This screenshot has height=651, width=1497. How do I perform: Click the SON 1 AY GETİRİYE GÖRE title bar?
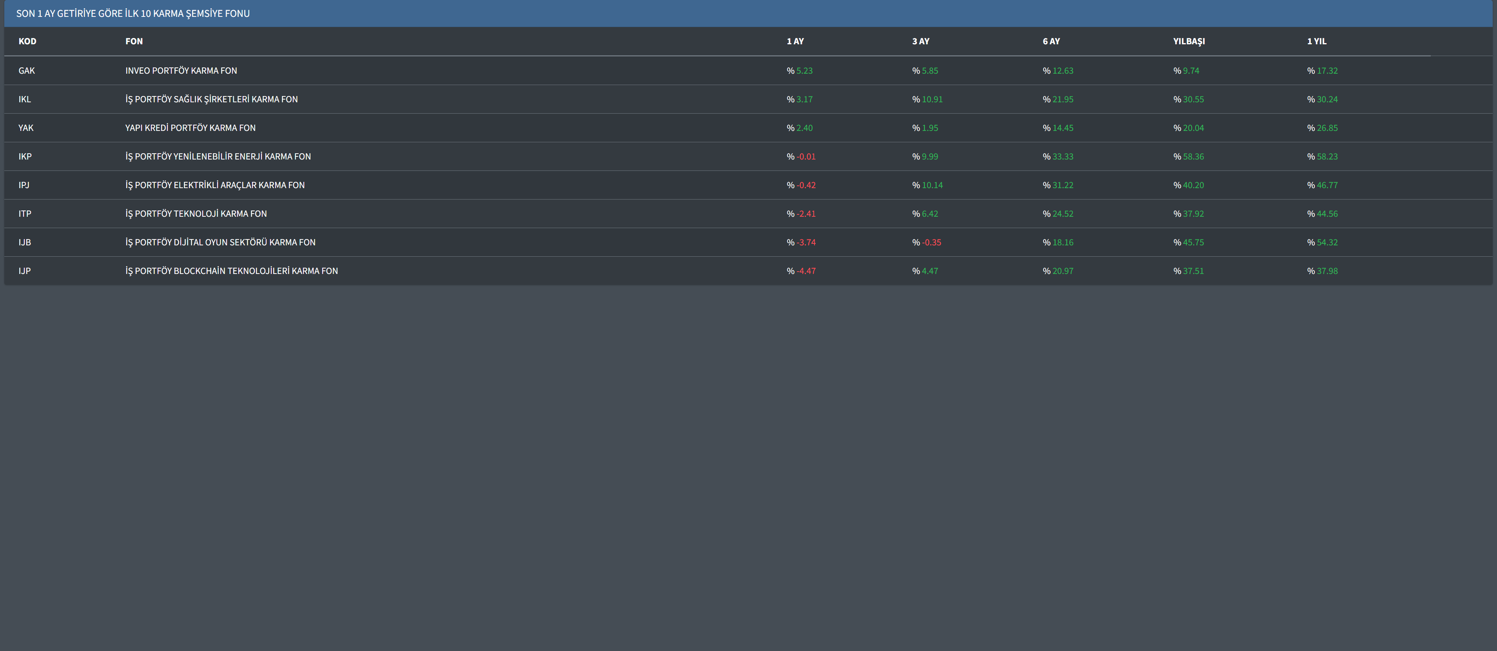point(132,13)
